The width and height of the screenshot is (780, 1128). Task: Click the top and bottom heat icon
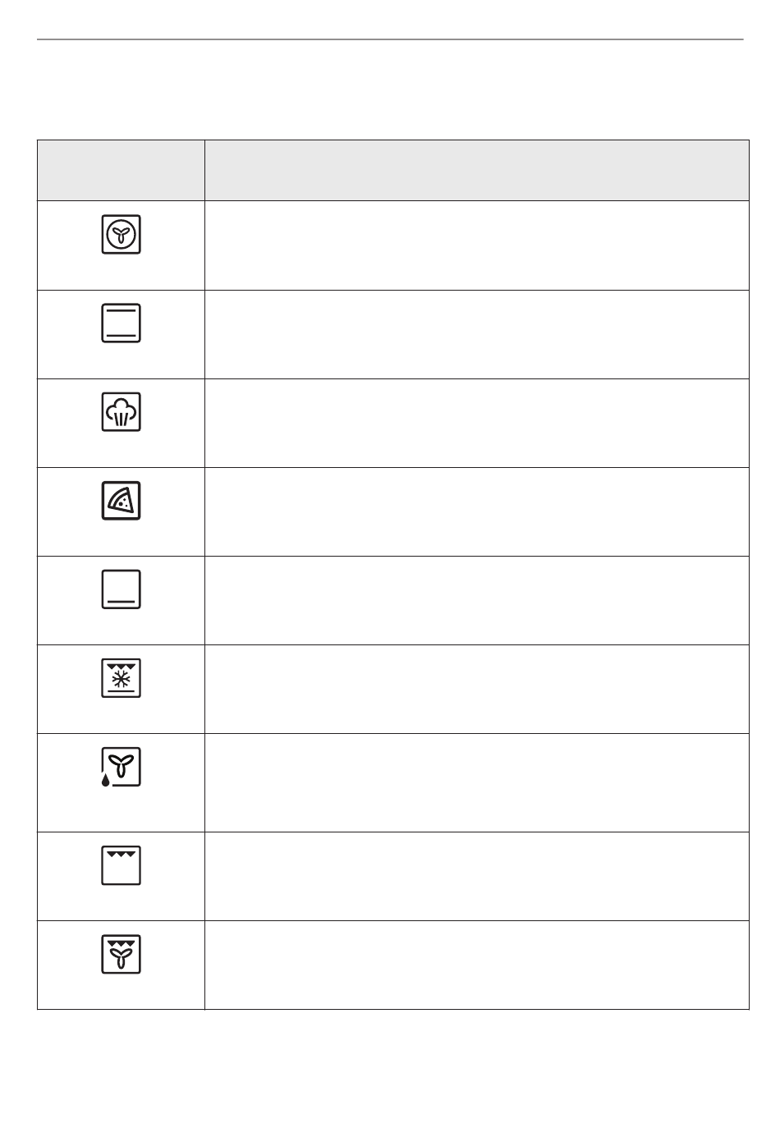pyautogui.click(x=122, y=323)
